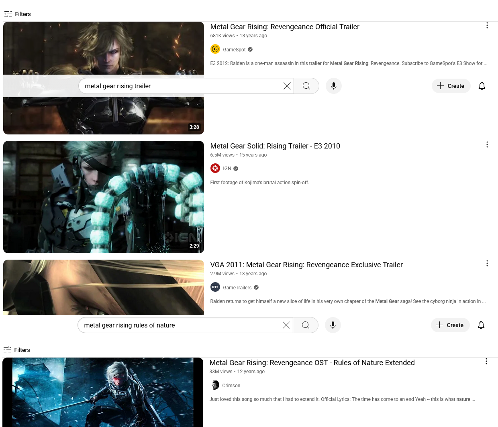Click '681K views • 13 years ago' text

(x=239, y=36)
